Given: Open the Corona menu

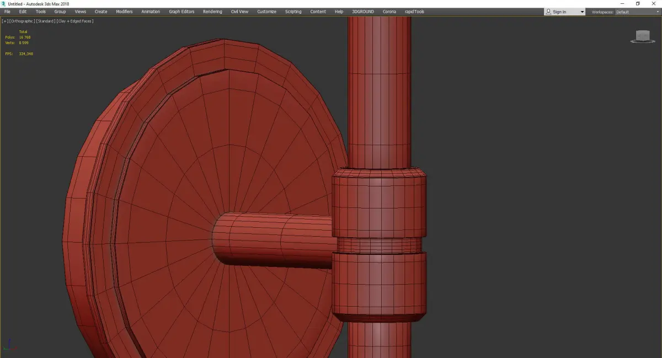Looking at the screenshot, I should (x=389, y=12).
